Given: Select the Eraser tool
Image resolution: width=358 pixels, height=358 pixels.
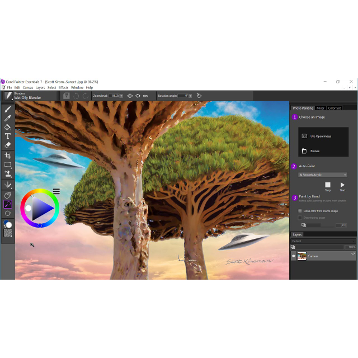Looking at the screenshot, I should click(x=7, y=145).
